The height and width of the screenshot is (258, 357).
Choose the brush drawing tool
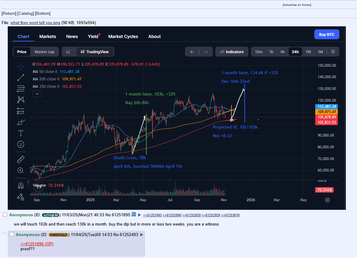(x=21, y=122)
